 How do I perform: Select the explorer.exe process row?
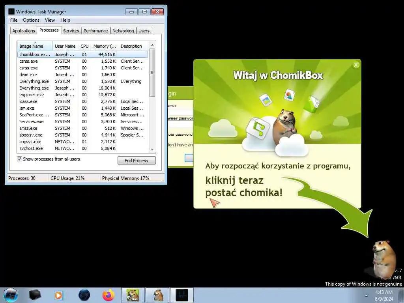[x=83, y=95]
